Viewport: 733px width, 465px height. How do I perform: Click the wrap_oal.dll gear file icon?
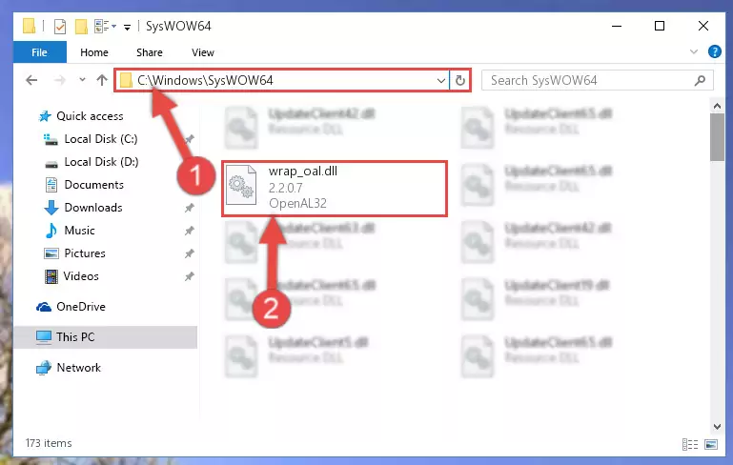coord(241,185)
